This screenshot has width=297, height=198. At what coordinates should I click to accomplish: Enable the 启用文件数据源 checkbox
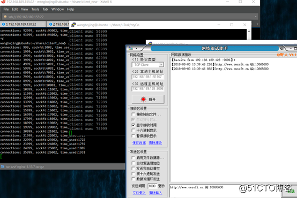pyautogui.click(x=133, y=157)
